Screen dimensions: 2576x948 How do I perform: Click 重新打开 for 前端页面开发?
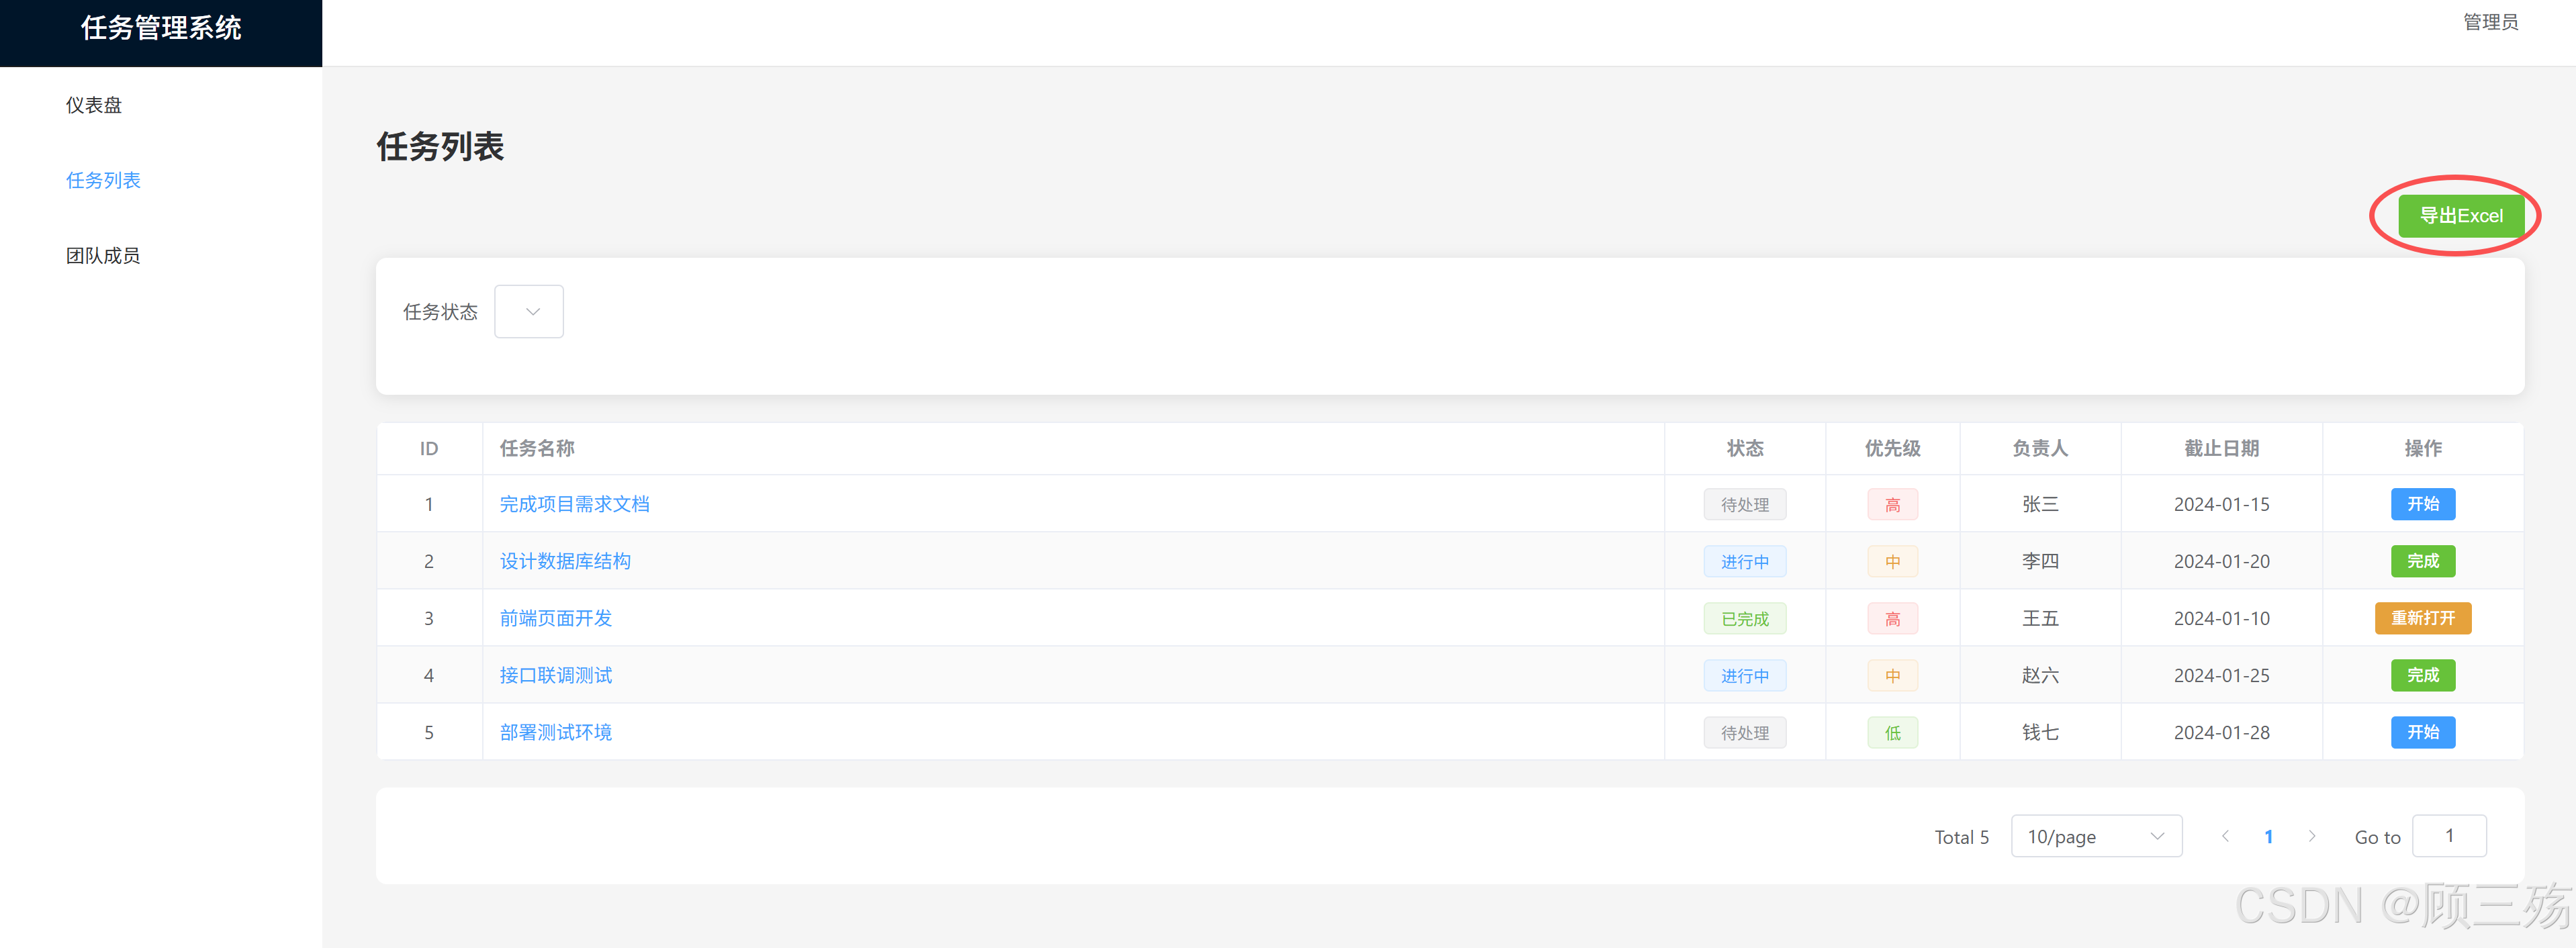(2422, 618)
